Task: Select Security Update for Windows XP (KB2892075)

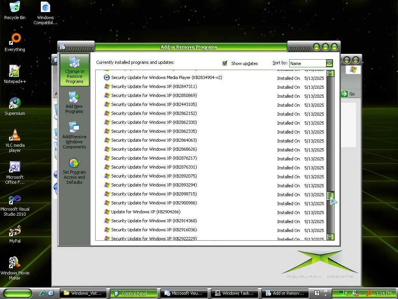Action: [x=211, y=176]
